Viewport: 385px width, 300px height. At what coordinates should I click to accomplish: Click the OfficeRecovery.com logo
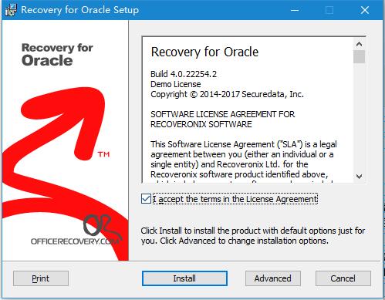point(76,230)
